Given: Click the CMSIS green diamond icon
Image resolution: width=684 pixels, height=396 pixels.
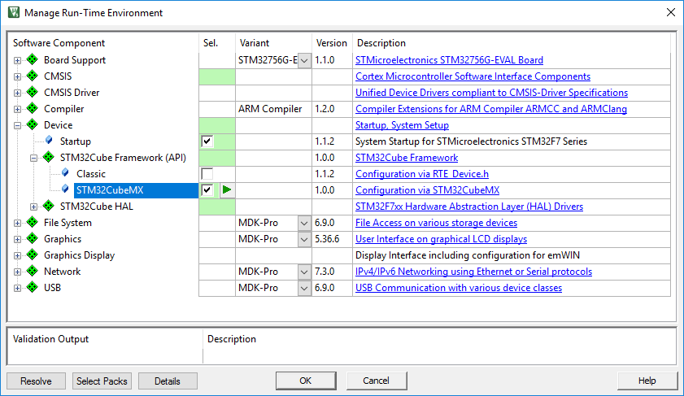Looking at the screenshot, I should click(33, 76).
